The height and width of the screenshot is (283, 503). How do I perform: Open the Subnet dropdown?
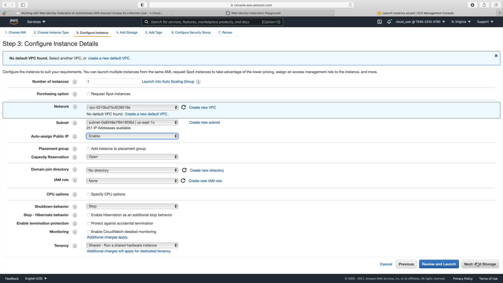[132, 122]
